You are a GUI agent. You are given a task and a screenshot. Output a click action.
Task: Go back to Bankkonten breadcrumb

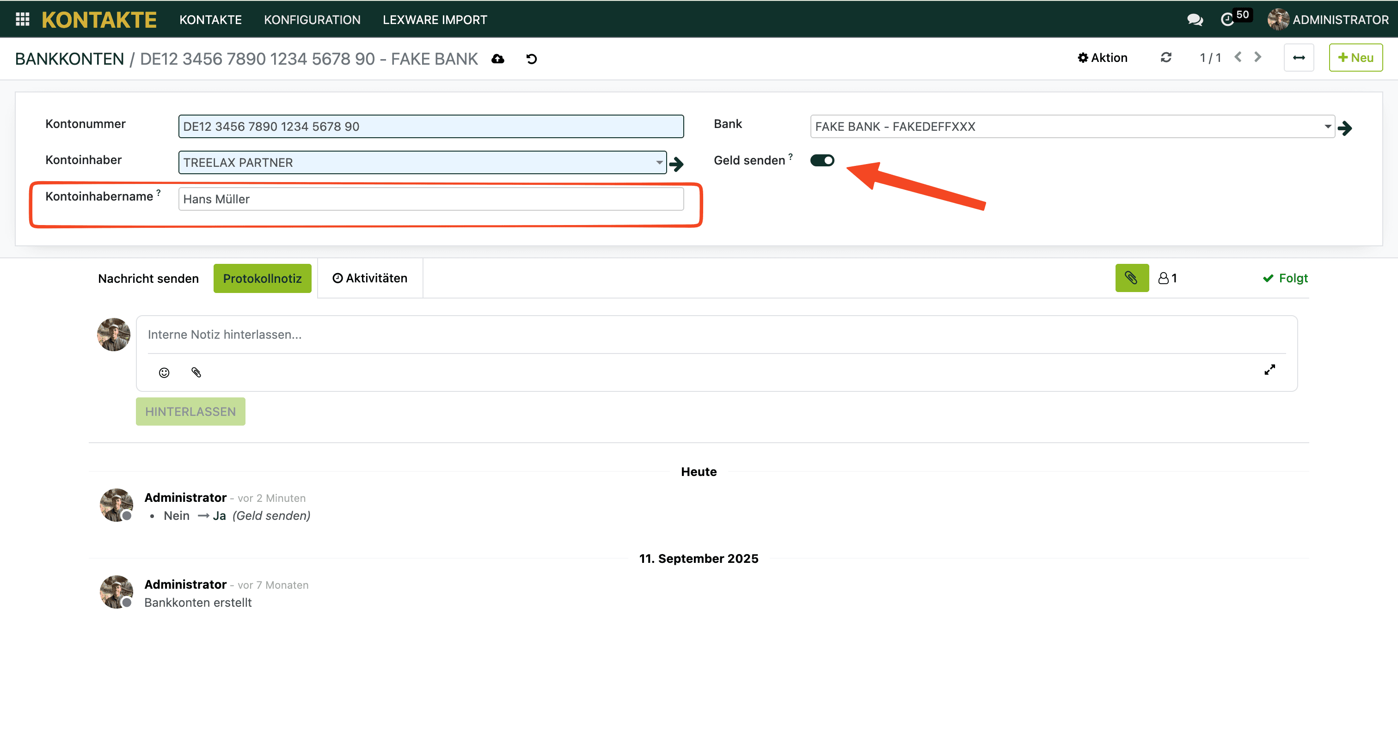(69, 59)
